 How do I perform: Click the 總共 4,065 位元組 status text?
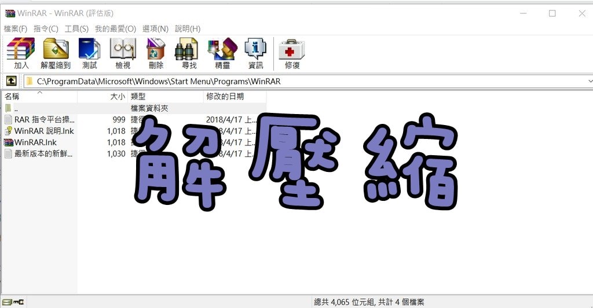pyautogui.click(x=344, y=302)
